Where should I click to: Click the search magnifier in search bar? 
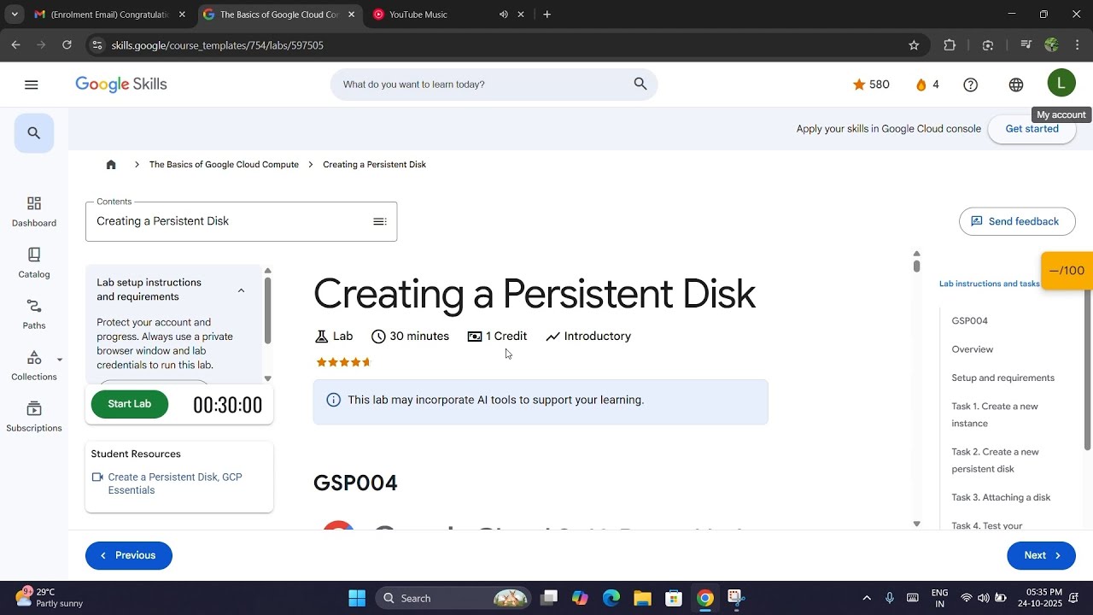640,84
